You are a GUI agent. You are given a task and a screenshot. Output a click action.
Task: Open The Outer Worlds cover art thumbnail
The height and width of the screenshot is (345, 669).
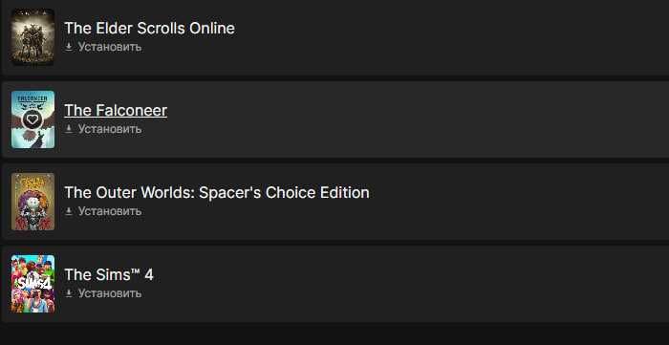pos(32,202)
